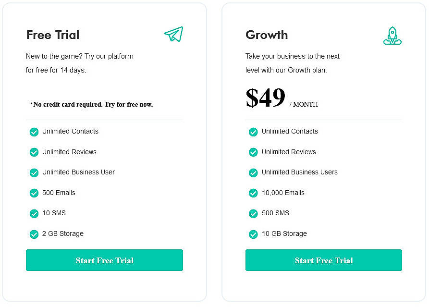Click the checkmark beside 10 GB Storage
Viewport: 429px width, 307px height.
pyautogui.click(x=253, y=234)
